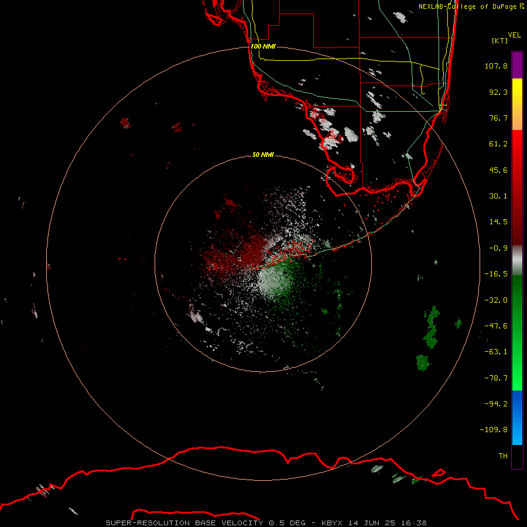The width and height of the screenshot is (527, 527).
Task: Click the 100 NMI range ring label
Action: [x=263, y=46]
